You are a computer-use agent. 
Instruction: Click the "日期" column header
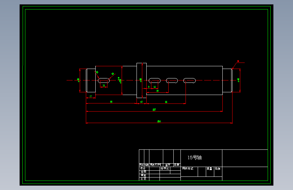coord(177,165)
